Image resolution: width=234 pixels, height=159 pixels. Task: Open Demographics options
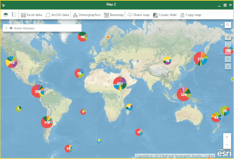click(87, 15)
